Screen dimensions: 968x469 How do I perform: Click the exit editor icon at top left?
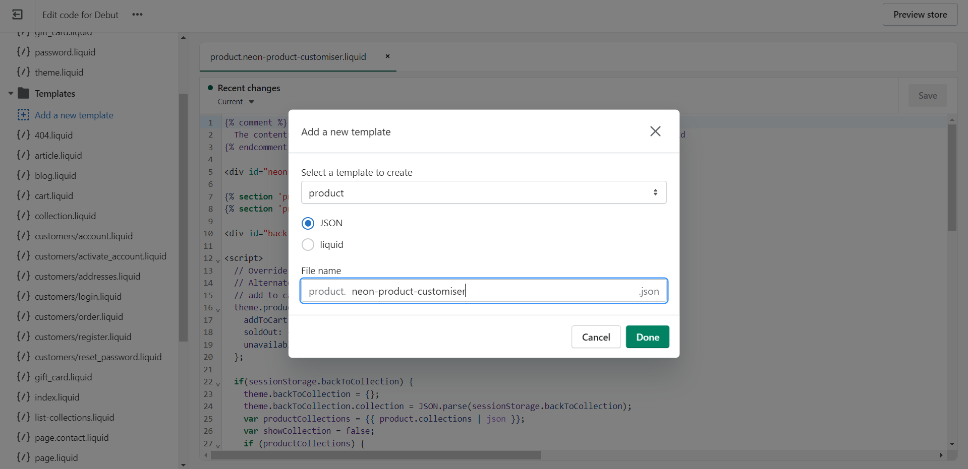coord(17,15)
